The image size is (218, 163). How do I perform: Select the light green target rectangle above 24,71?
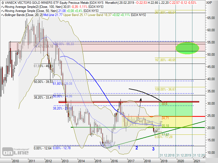click(x=175, y=109)
